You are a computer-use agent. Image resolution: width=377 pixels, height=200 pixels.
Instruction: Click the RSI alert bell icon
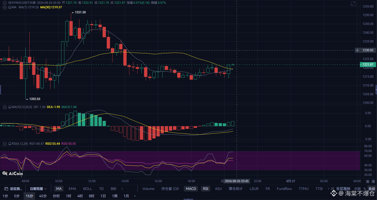(10, 144)
